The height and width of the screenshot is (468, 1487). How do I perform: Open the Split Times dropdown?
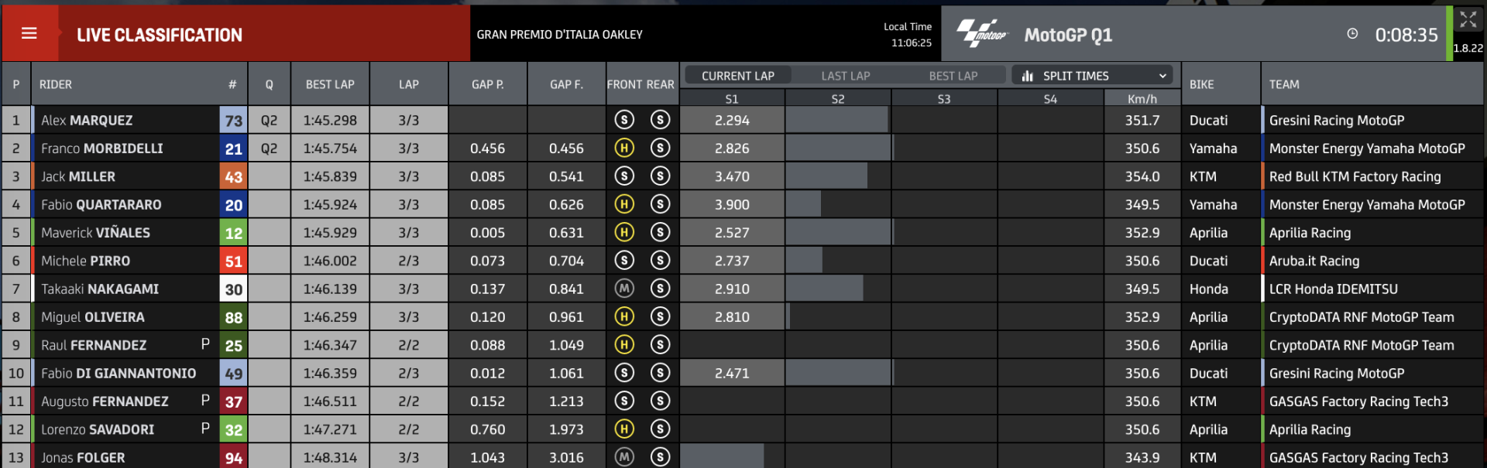[1093, 75]
